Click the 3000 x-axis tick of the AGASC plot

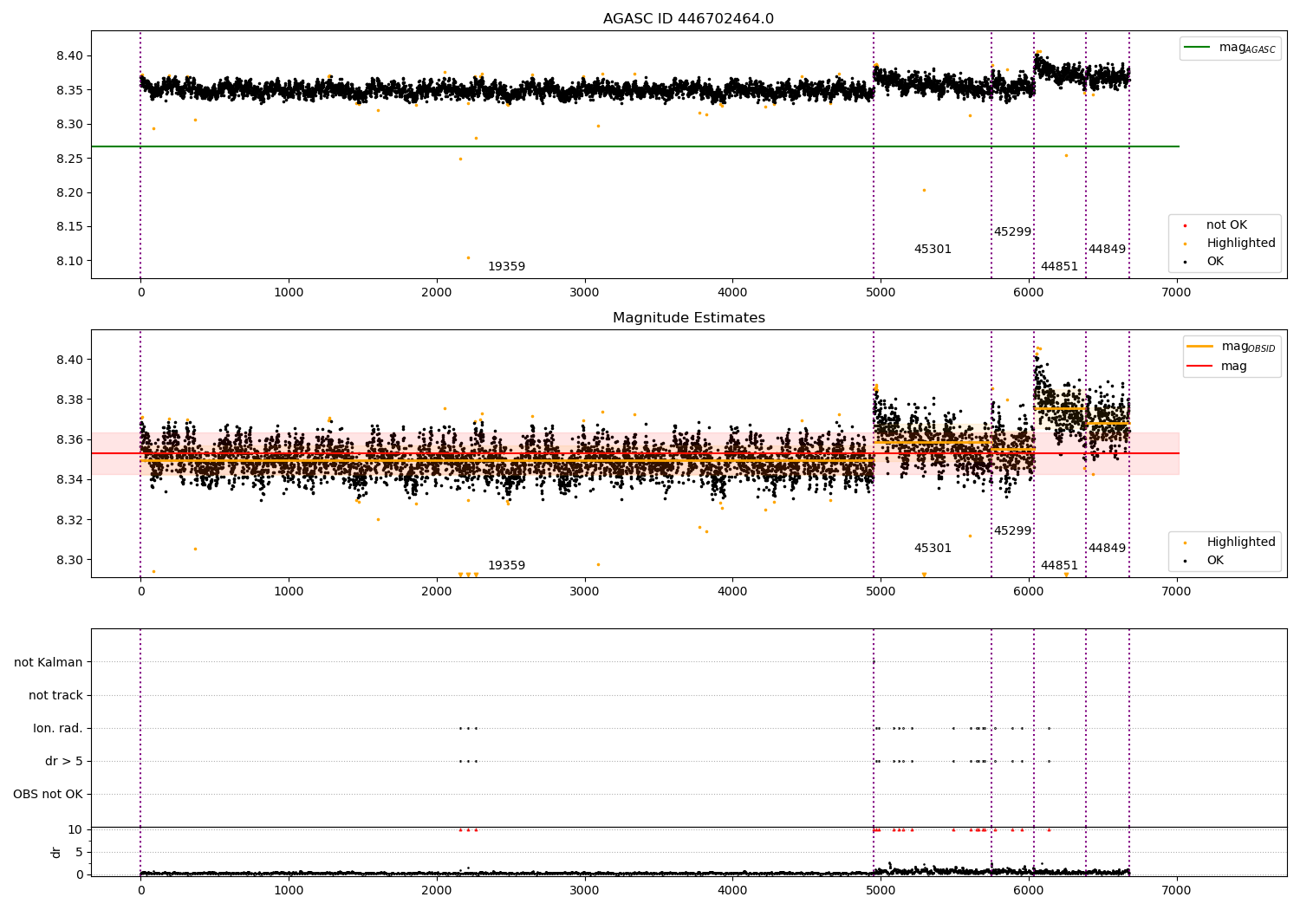click(584, 293)
